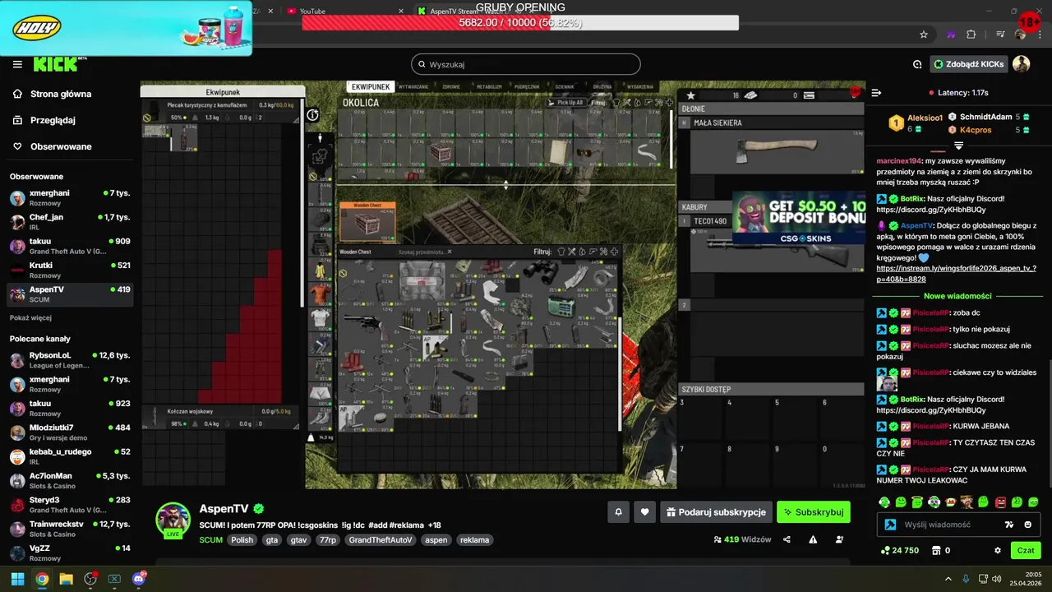This screenshot has width=1052, height=592.
Task: Share the stream with the share icon
Action: [x=787, y=539]
